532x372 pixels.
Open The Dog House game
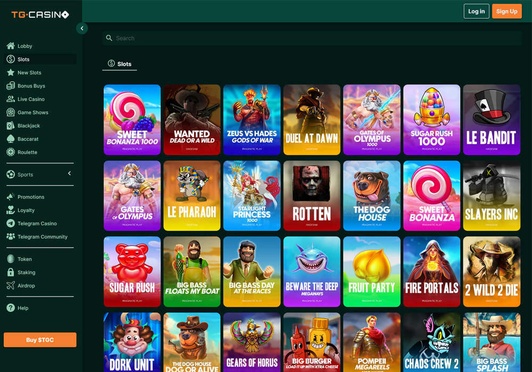pyautogui.click(x=372, y=196)
